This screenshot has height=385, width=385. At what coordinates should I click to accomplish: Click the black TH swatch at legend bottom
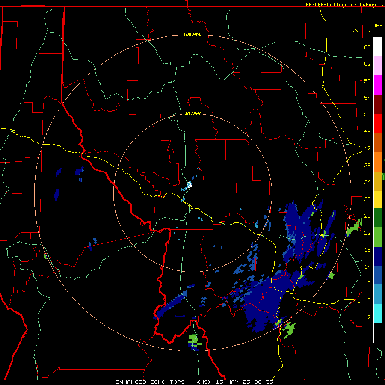click(x=378, y=333)
